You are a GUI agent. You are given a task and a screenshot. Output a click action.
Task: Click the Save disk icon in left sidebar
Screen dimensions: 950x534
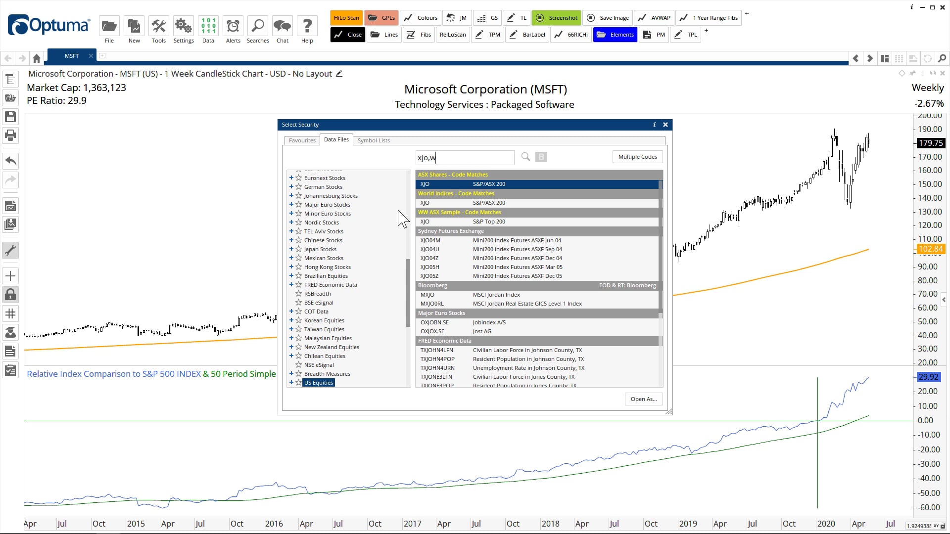tap(10, 117)
